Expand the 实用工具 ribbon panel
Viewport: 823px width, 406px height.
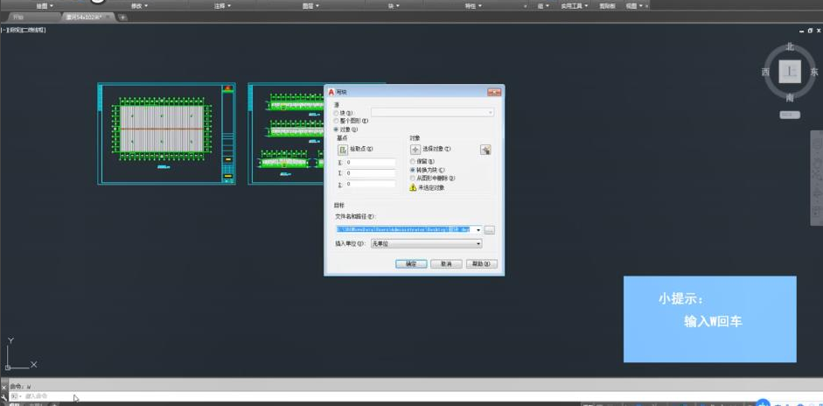click(575, 6)
